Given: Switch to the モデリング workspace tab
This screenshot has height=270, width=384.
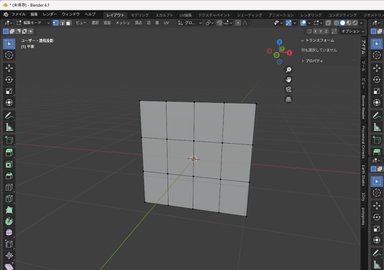Looking at the screenshot, I should (x=139, y=15).
